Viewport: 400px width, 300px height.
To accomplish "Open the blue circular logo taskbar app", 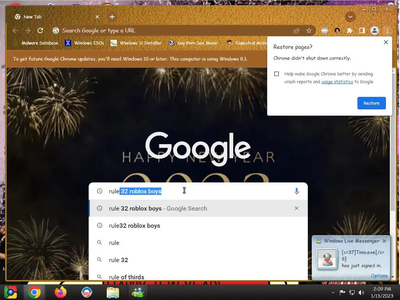I will (86, 292).
